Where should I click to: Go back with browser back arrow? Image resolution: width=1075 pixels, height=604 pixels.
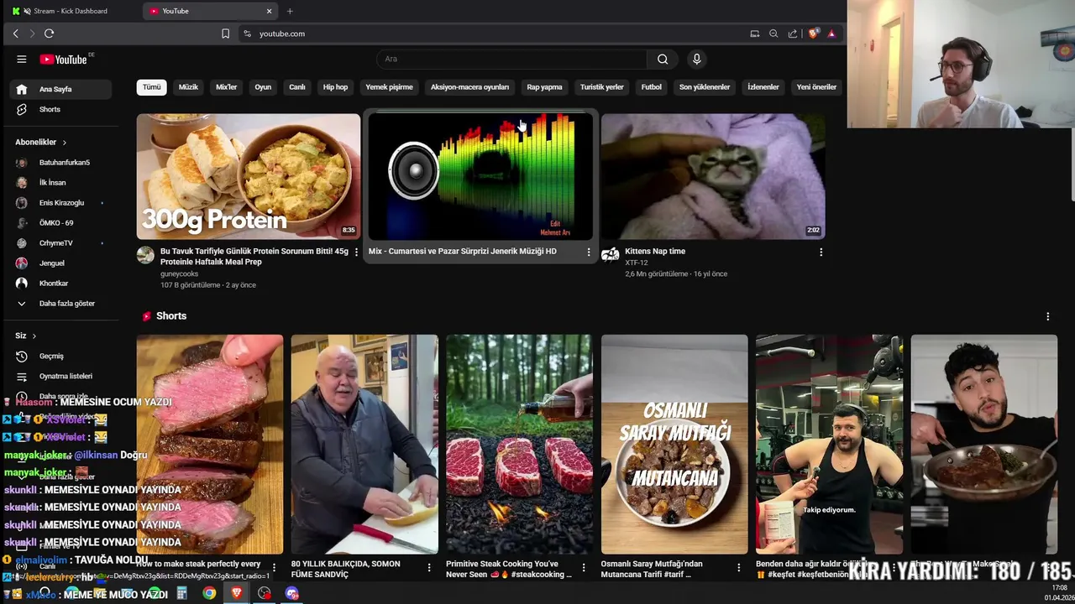tap(15, 34)
